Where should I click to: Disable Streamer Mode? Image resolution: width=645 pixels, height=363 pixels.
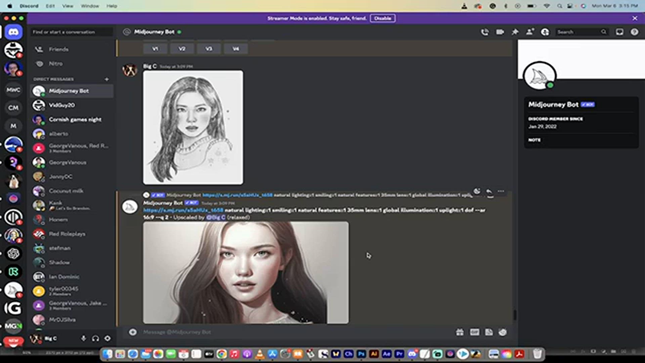(x=382, y=18)
